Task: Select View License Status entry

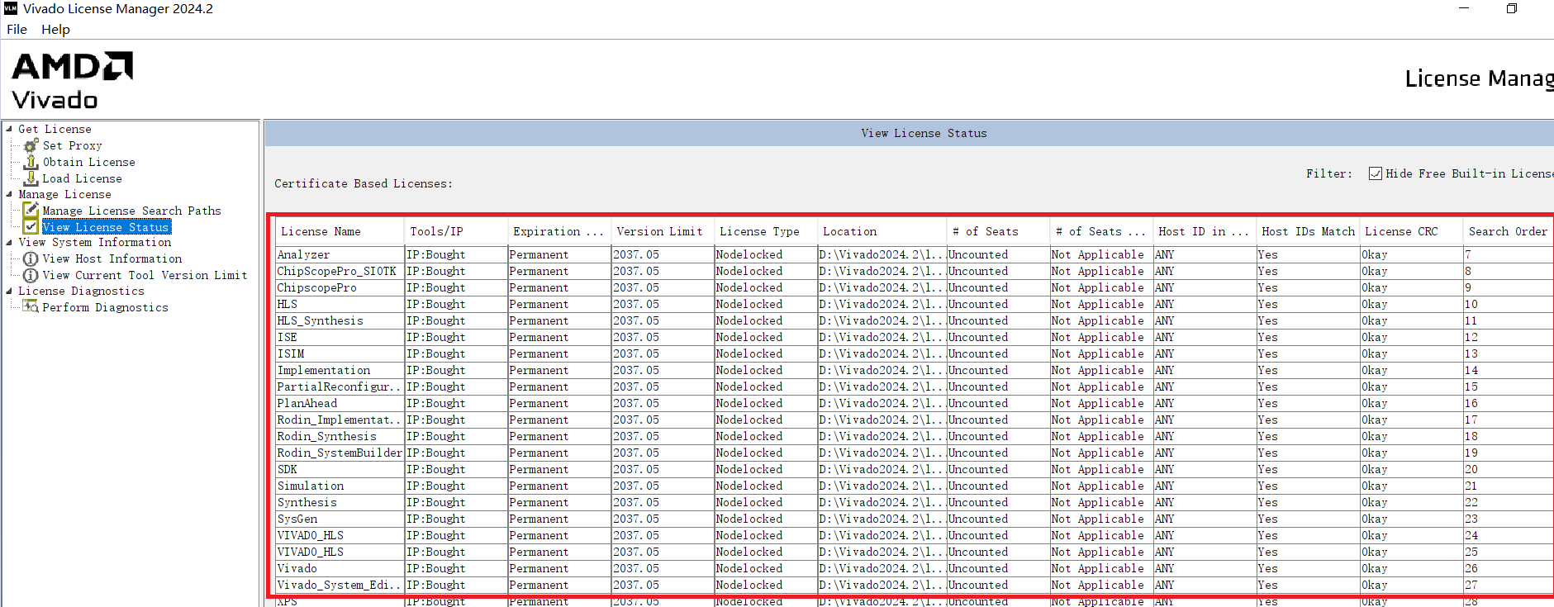Action: click(107, 227)
